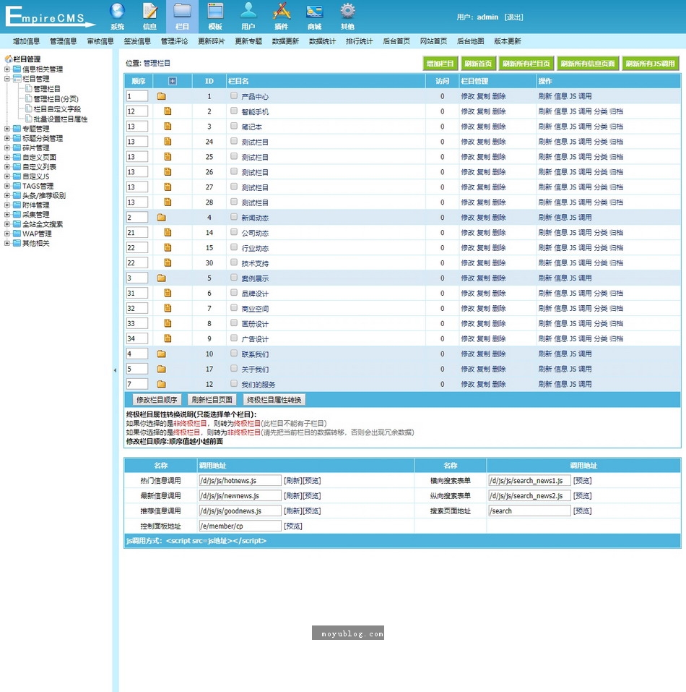Open 栏目自定义字段 in the sidebar tree
Screen dimensions: 686x692
coord(57,108)
